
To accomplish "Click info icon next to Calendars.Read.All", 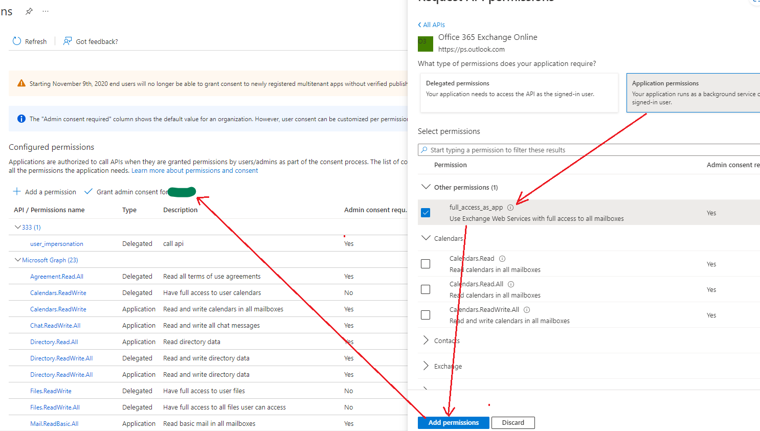I will coord(511,284).
